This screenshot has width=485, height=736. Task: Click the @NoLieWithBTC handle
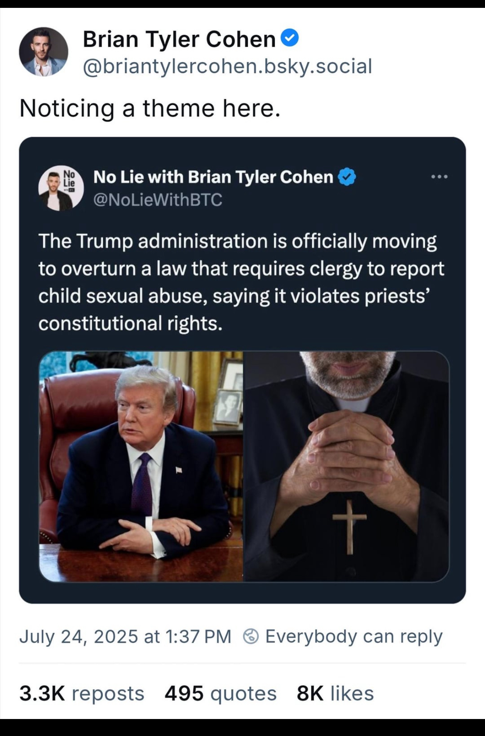[158, 200]
